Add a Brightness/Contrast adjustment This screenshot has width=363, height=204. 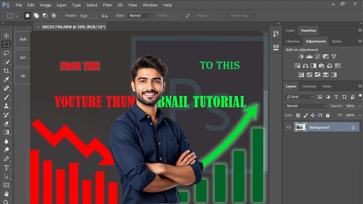[x=301, y=57]
